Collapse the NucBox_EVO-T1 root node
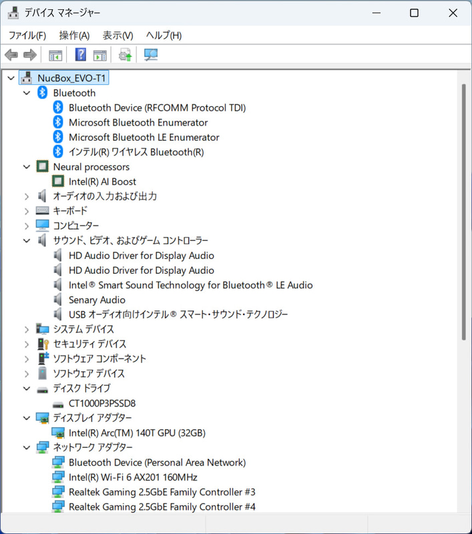This screenshot has height=534, width=472. pyautogui.click(x=11, y=78)
